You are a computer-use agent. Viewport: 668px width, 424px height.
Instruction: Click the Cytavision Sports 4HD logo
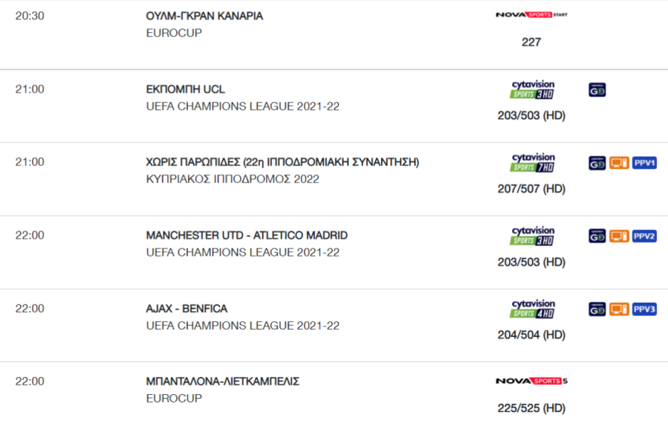532,309
